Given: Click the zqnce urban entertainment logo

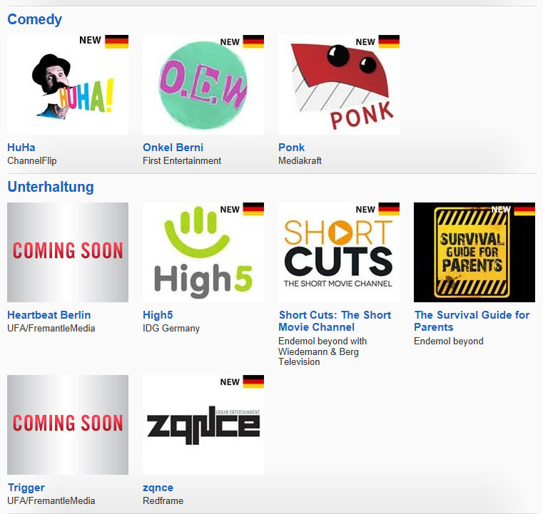Looking at the screenshot, I should pyautogui.click(x=203, y=425).
